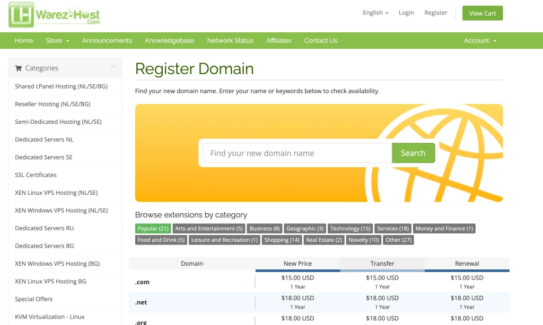Switch to the Transfer pricing column
This screenshot has height=325, width=543.
point(382,263)
